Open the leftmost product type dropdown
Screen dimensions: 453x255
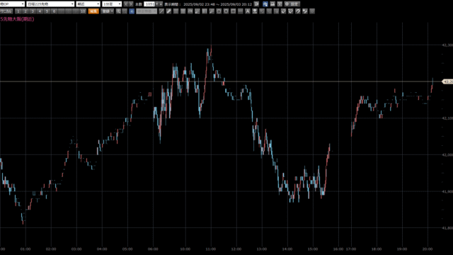click(x=12, y=4)
